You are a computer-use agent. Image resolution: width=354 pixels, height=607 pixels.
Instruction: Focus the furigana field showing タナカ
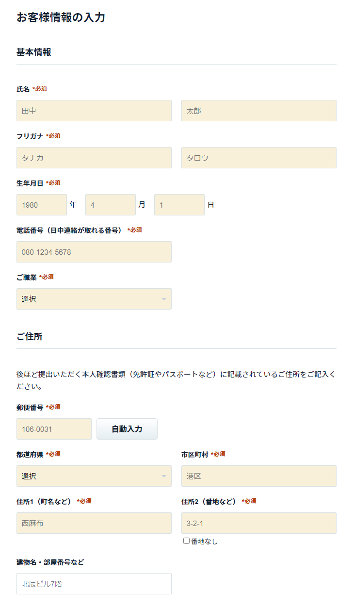(x=94, y=158)
